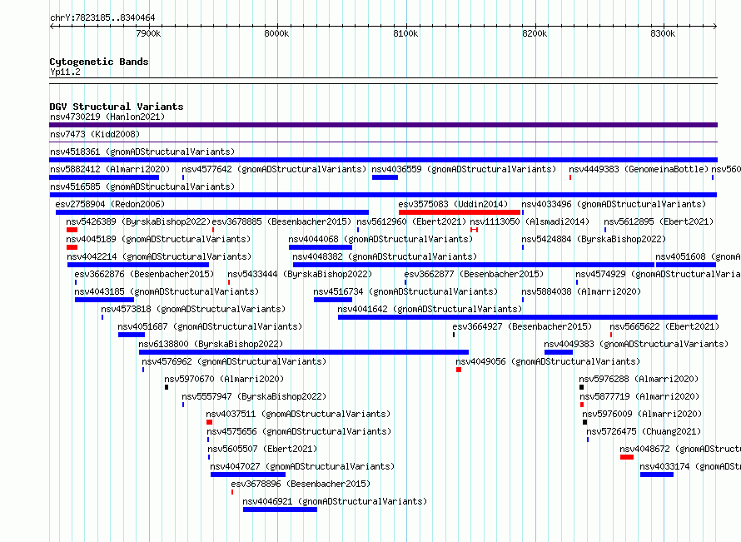Viewport: 741px width, 542px height.
Task: Open nsv5424884 (ByrskaBishop2022) label
Action: point(594,239)
